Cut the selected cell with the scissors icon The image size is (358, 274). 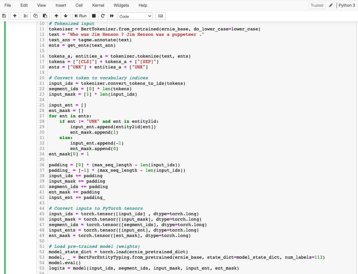click(25, 16)
